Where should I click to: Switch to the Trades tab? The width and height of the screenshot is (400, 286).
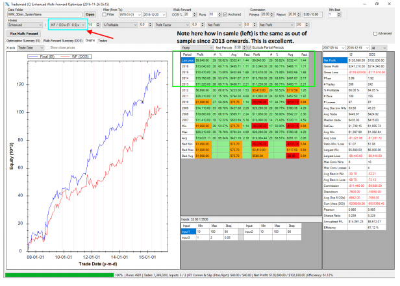coord(102,40)
